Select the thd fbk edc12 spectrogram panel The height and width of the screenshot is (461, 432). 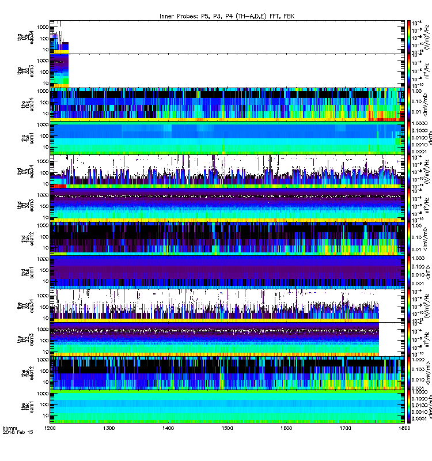coord(227,239)
